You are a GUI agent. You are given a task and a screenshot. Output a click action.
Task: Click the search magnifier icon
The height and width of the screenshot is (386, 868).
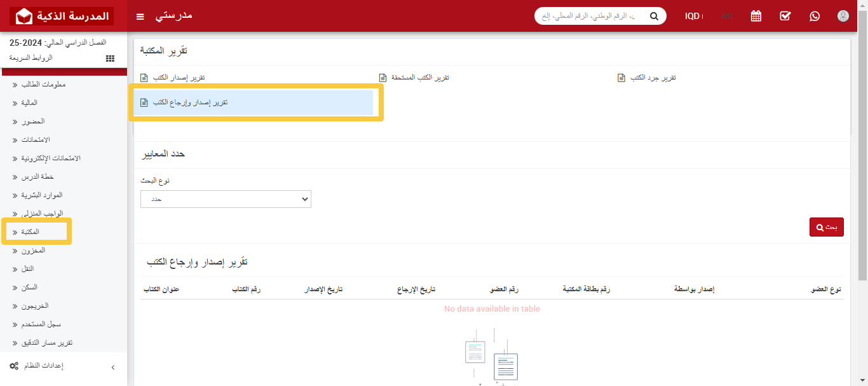click(654, 16)
